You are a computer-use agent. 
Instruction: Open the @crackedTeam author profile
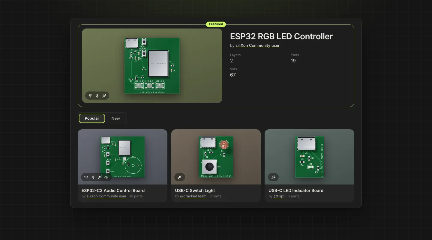click(x=193, y=196)
